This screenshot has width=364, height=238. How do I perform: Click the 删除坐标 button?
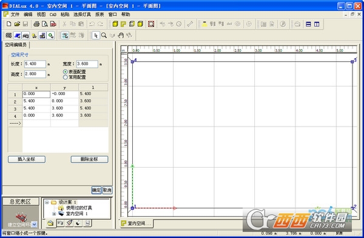89,159
